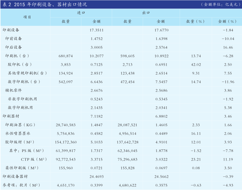Click the '水性喷墨墨水' row label
Image resolution: width=242 pixels, height=190 pixels.
pos(17,133)
